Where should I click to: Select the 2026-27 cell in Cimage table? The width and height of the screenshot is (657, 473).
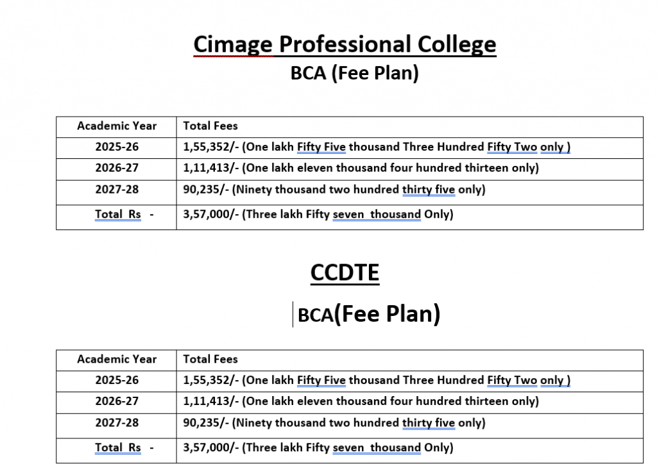(117, 168)
